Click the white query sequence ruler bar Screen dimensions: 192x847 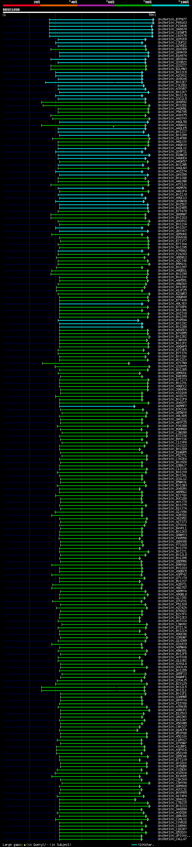[79, 13]
